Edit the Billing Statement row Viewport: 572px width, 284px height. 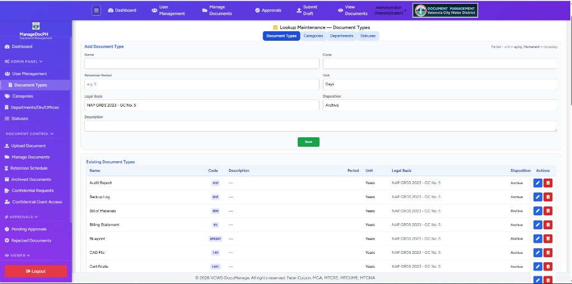[538, 224]
